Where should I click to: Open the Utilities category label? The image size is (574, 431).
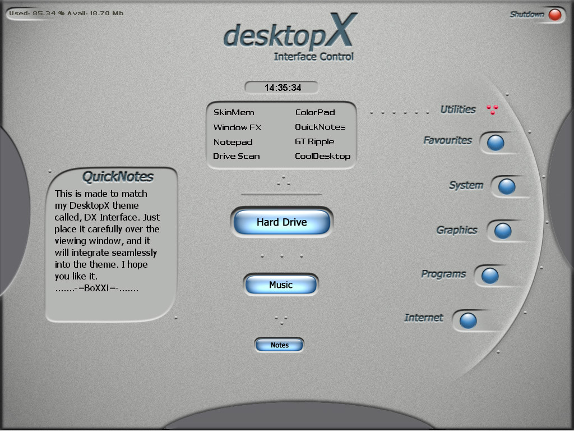coord(458,109)
